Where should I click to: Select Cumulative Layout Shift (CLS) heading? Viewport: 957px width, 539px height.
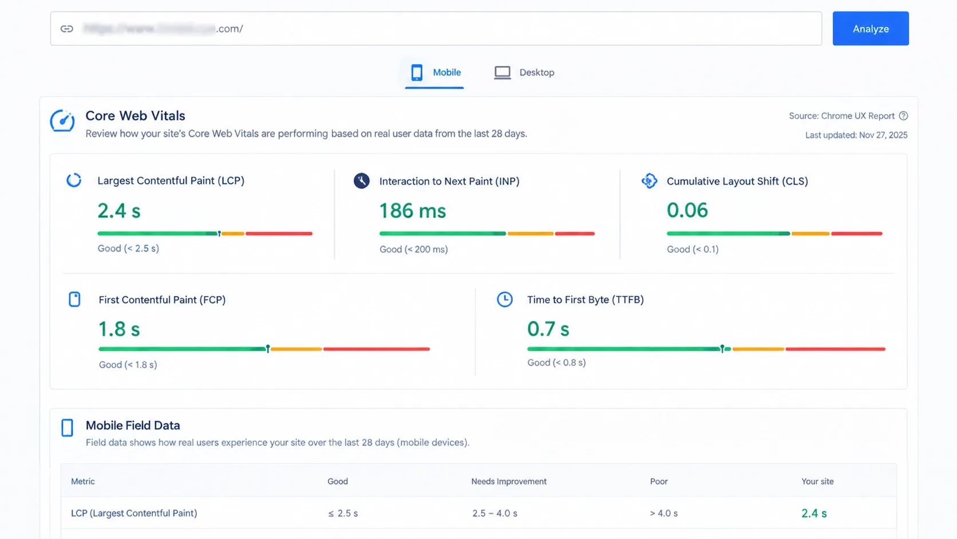pyautogui.click(x=737, y=181)
